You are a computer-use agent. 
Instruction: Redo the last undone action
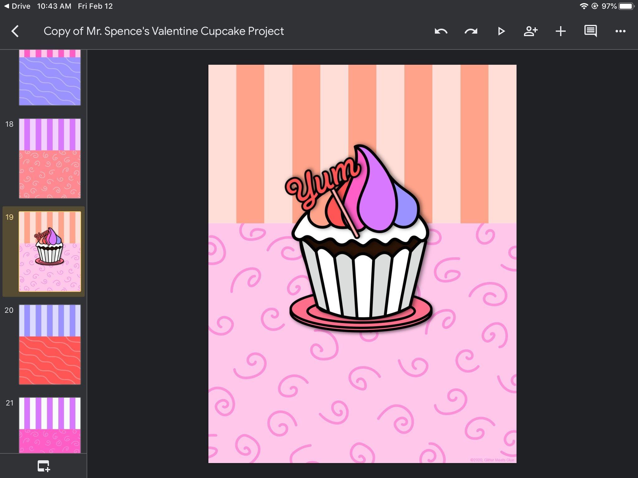[x=471, y=31]
